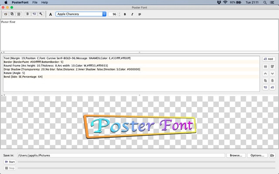
Task: Click the Stop button
Action: pos(10,168)
